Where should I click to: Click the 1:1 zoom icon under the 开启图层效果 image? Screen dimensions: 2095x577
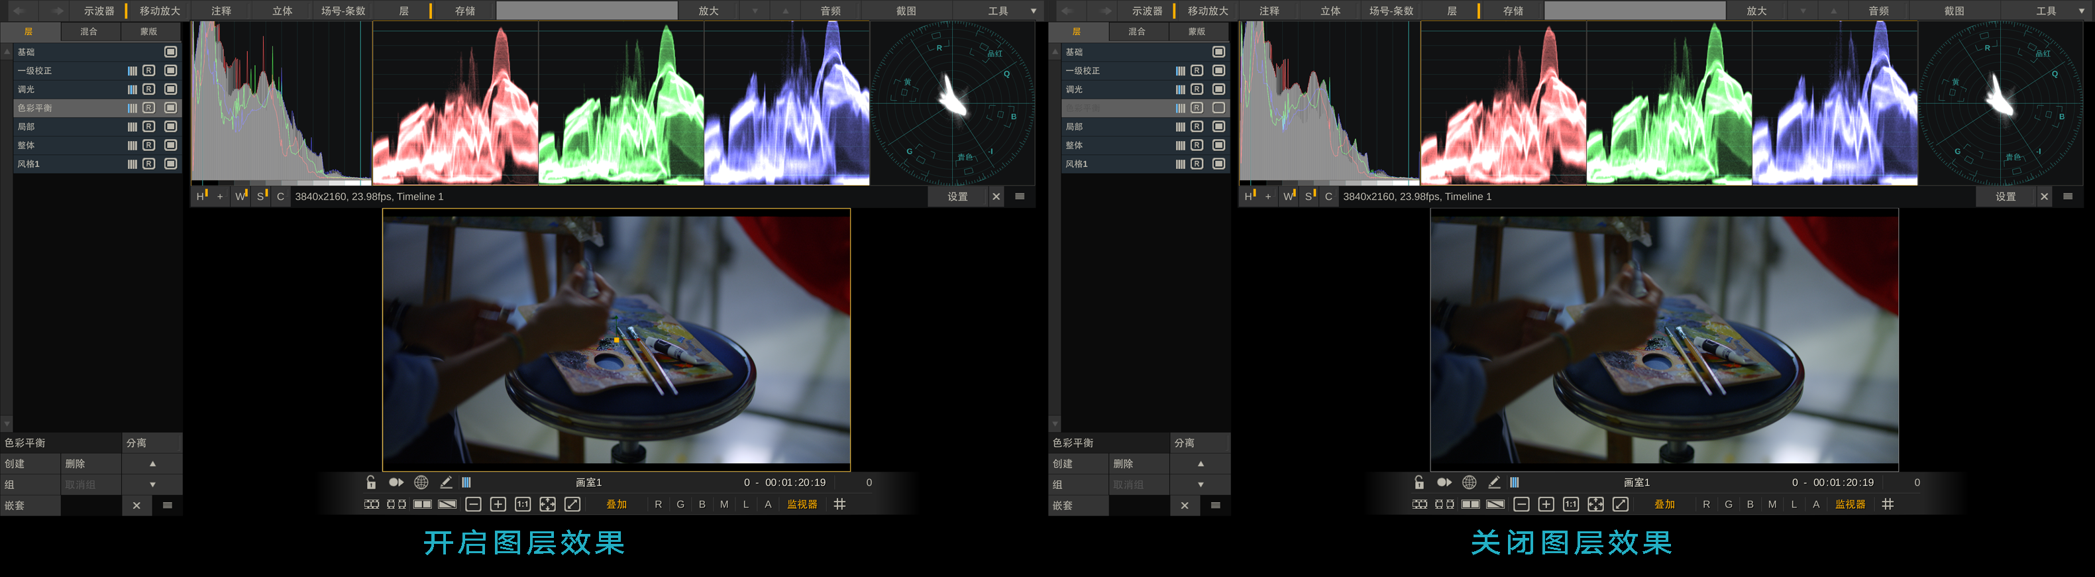[523, 505]
